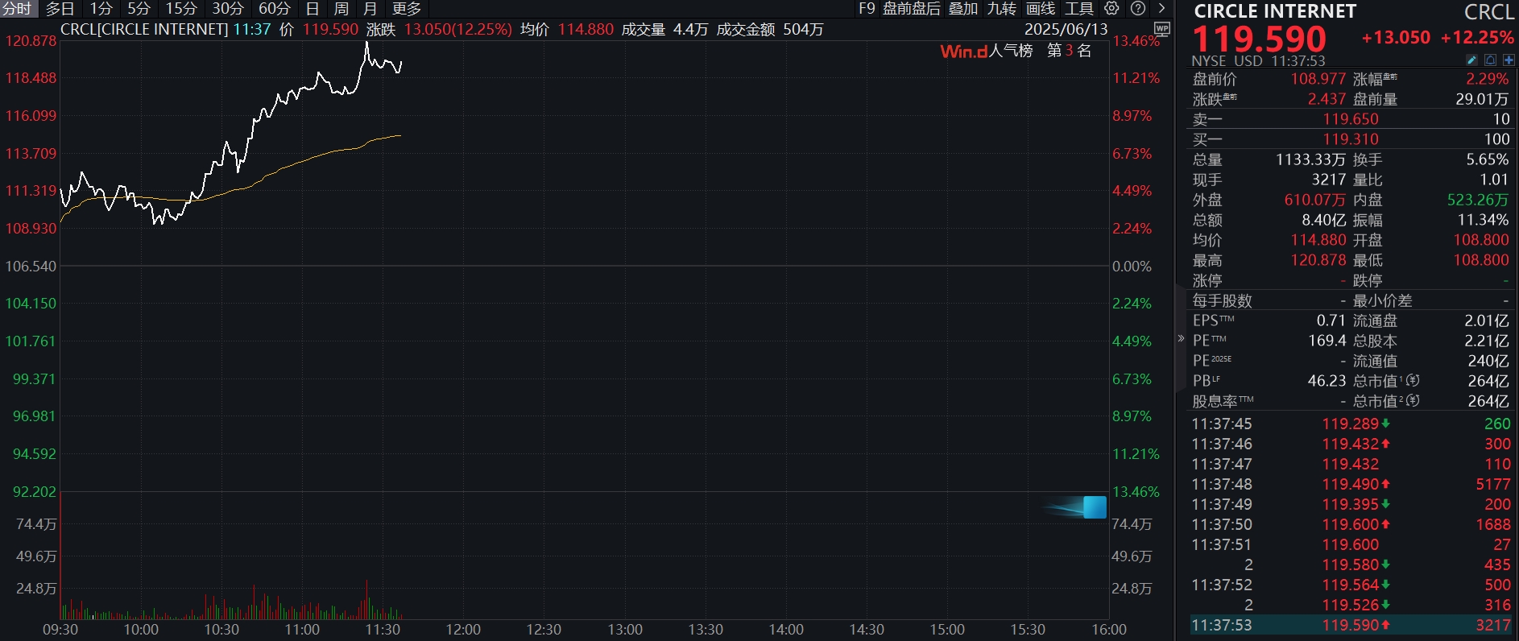Switch to the 多日 multi-day tab
This screenshot has height=641, width=1519.
(x=60, y=9)
